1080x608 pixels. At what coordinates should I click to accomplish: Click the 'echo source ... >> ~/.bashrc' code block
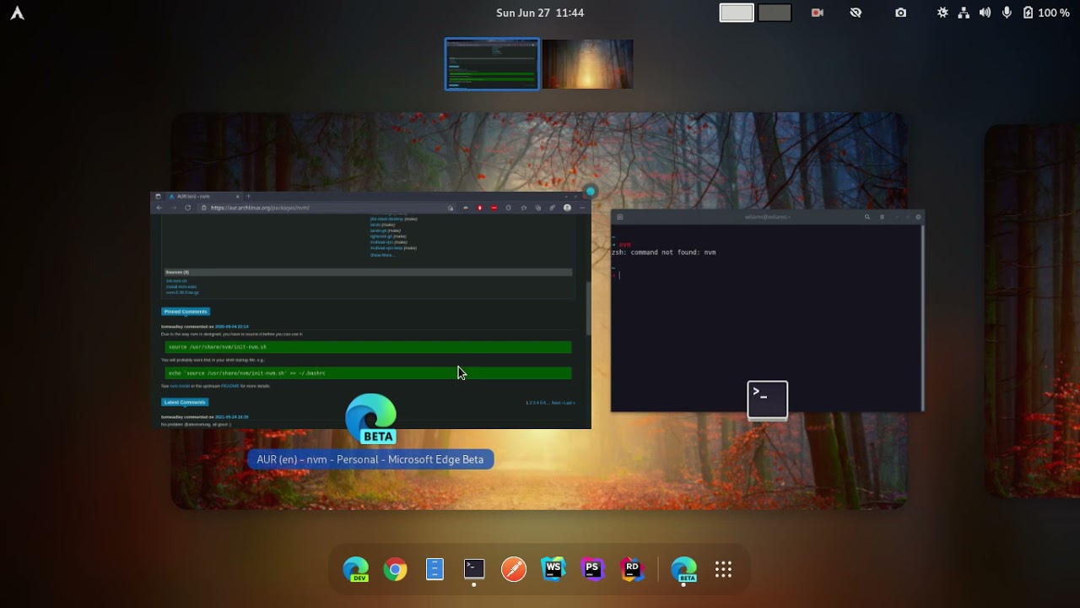click(368, 373)
